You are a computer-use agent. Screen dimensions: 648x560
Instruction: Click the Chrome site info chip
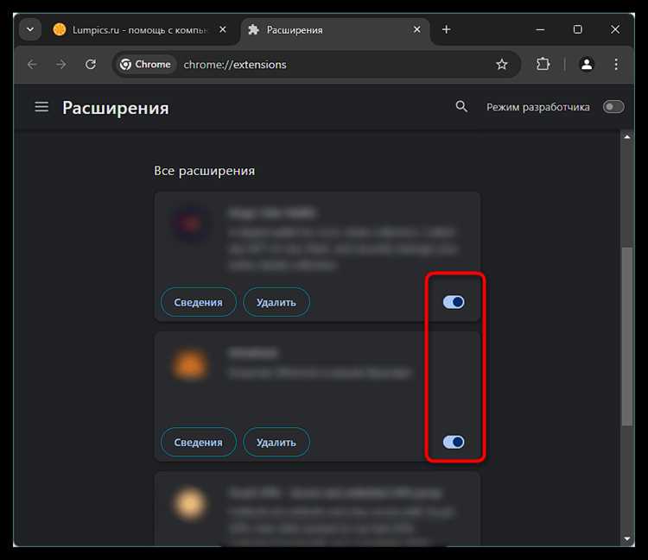point(145,65)
